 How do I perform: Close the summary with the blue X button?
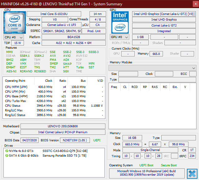192,174
